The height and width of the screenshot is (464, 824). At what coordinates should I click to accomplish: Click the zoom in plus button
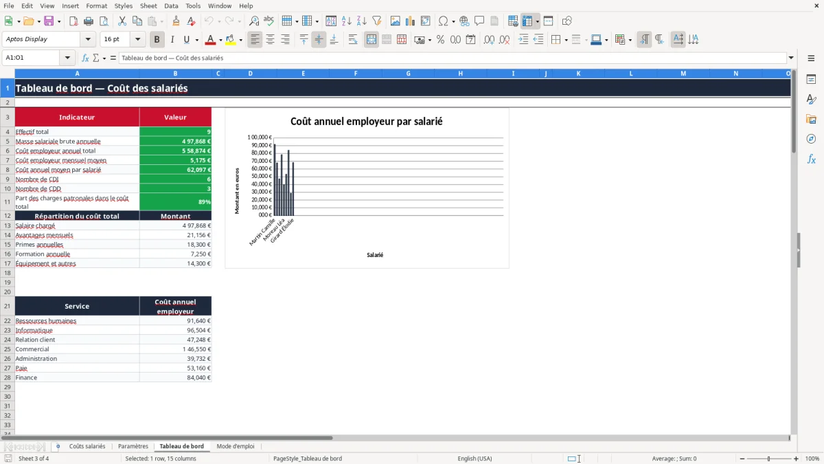(797, 459)
